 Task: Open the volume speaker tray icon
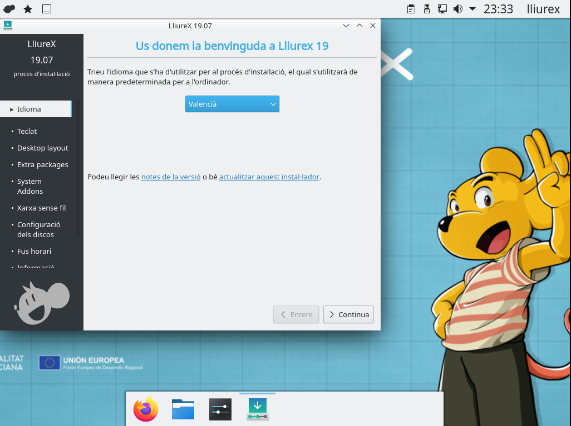pos(458,9)
